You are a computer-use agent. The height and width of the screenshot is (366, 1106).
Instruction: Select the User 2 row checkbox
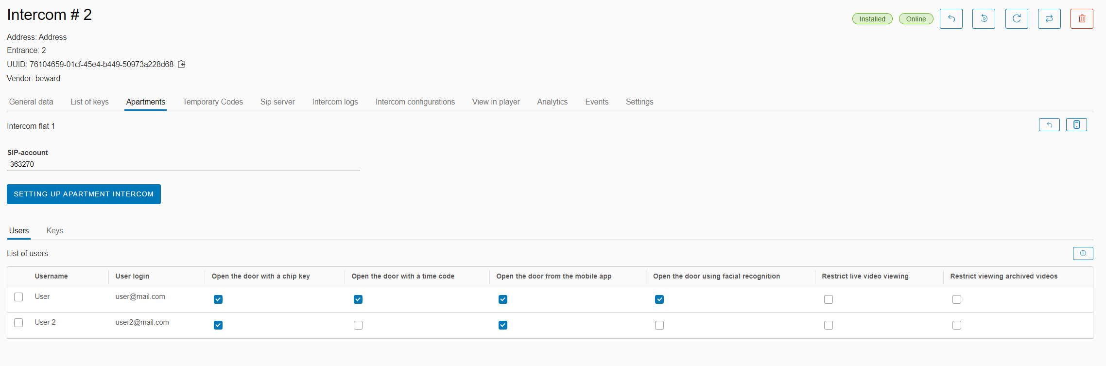(18, 323)
